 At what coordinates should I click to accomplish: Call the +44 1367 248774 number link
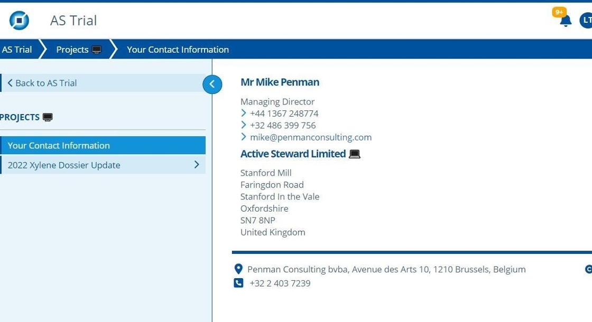(x=284, y=113)
